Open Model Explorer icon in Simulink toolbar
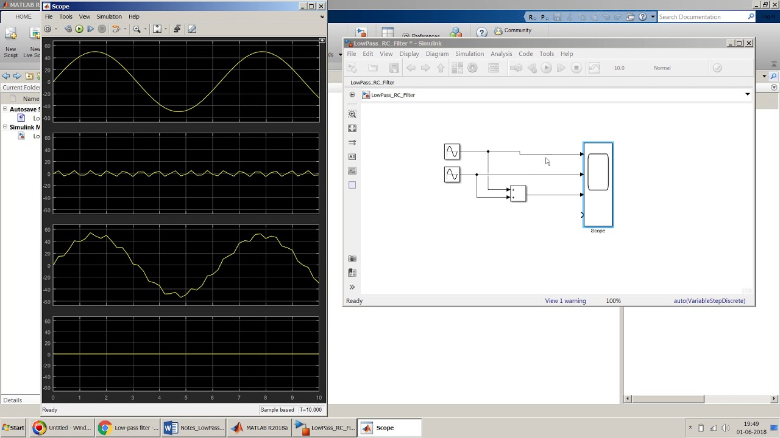The height and width of the screenshot is (438, 780). (x=494, y=68)
